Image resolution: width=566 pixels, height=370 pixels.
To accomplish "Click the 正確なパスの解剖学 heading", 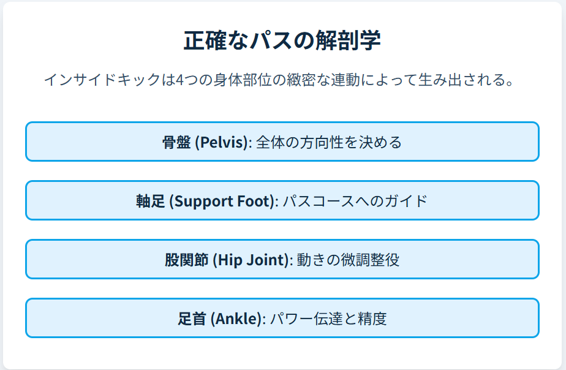I will pos(282,41).
